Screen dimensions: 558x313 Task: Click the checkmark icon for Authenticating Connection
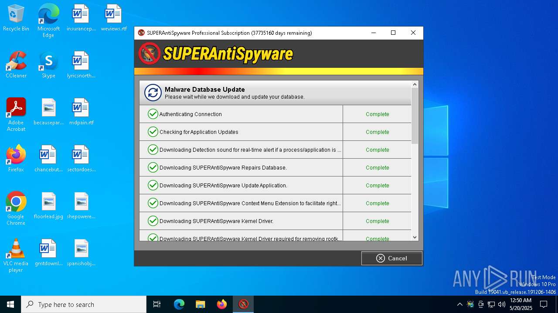pyautogui.click(x=153, y=114)
